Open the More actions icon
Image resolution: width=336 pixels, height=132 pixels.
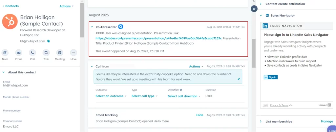click(73, 53)
